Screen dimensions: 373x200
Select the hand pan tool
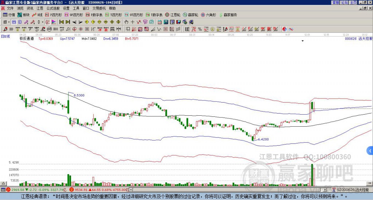coord(126,22)
